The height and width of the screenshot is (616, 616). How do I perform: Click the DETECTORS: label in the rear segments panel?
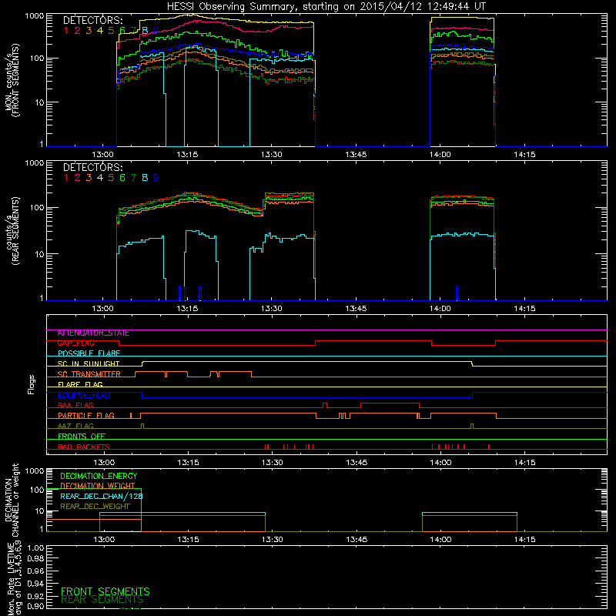pyautogui.click(x=92, y=167)
